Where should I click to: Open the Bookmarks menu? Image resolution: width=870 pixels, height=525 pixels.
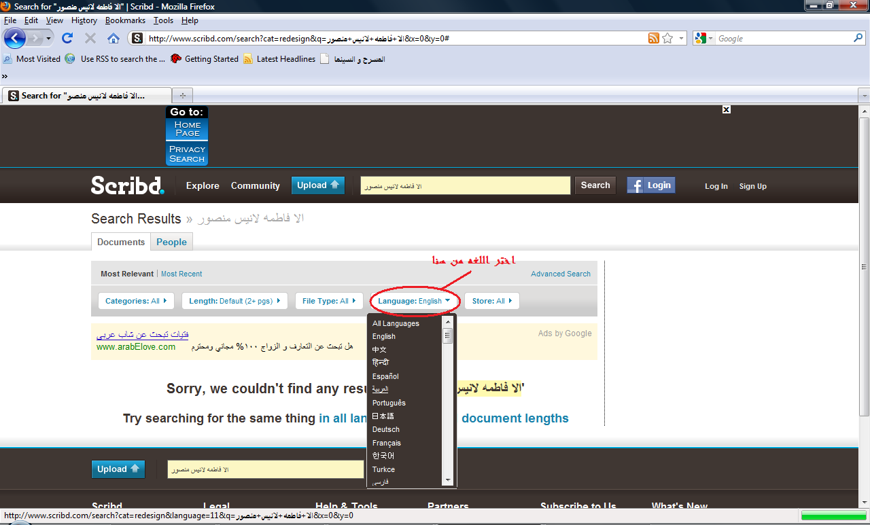(x=125, y=20)
